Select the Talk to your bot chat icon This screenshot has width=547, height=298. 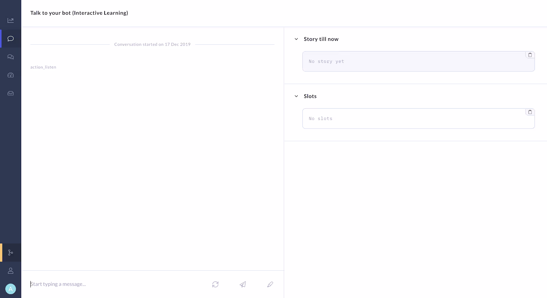(x=11, y=39)
